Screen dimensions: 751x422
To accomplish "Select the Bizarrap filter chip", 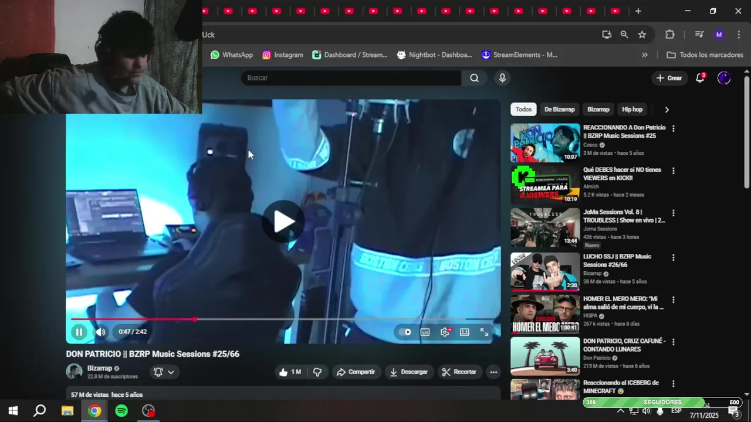I will [x=598, y=109].
